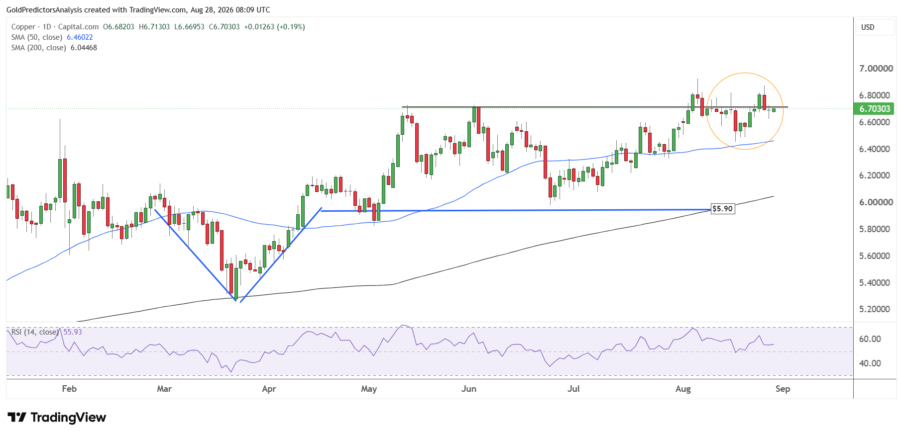903x436 pixels.
Task: Click the RSI (14, close) indicator label
Action: [35, 332]
